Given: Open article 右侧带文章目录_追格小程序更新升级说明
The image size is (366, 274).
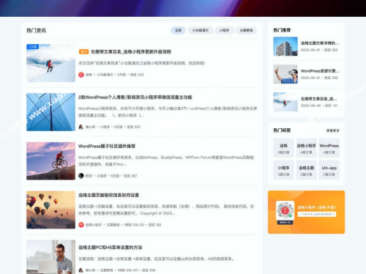Looking at the screenshot, I should pos(131,51).
